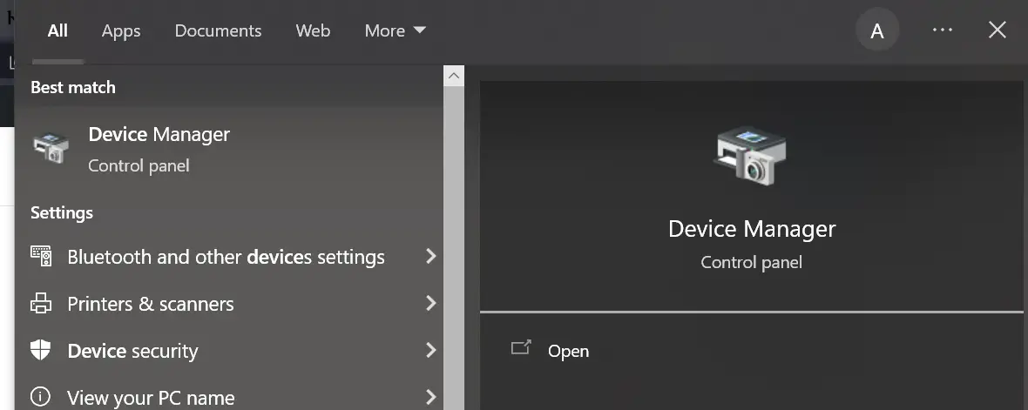Screen dimensions: 1028x410
Task: Expand the Printers & scanners chevron arrow
Action: point(429,303)
